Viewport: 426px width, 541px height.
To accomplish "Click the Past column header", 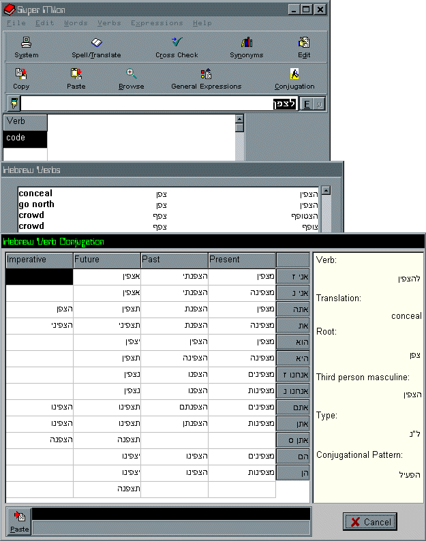I will click(174, 260).
